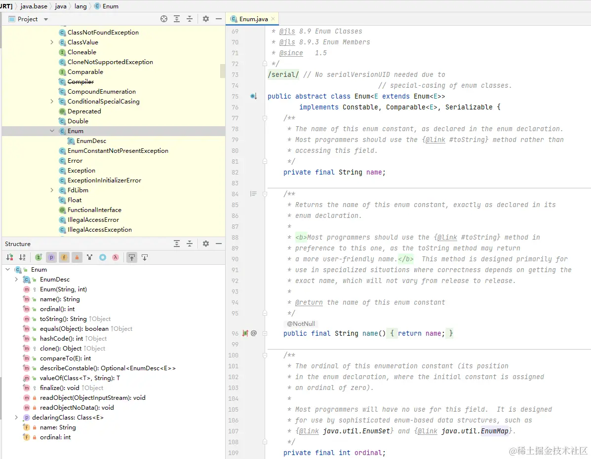Click Enum breadcrumb segment
This screenshot has width=591, height=459.
click(106, 6)
